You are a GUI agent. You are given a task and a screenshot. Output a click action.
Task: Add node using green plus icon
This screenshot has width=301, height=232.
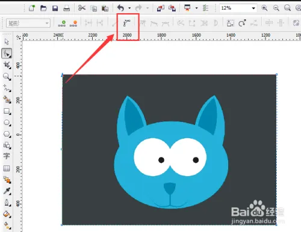62,23
